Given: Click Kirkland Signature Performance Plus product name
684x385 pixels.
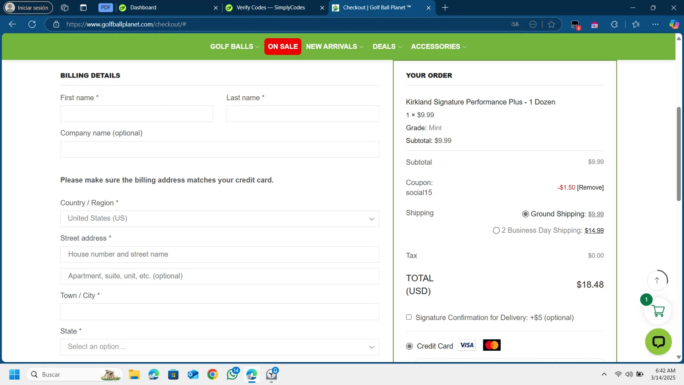Looking at the screenshot, I should click(x=481, y=102).
